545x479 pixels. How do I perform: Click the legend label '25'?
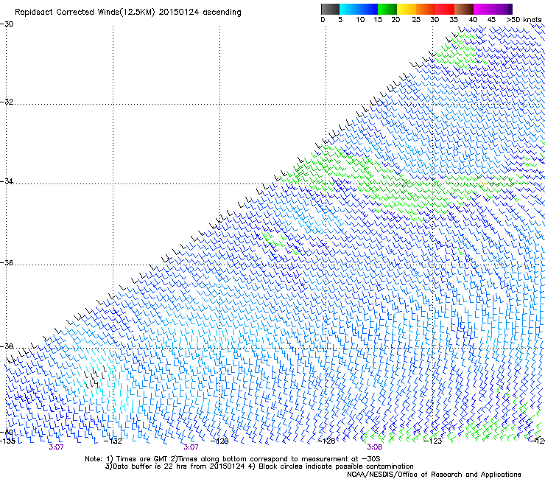click(x=416, y=20)
